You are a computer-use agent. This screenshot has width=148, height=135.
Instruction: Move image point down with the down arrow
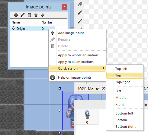pyautogui.click(x=43, y=15)
